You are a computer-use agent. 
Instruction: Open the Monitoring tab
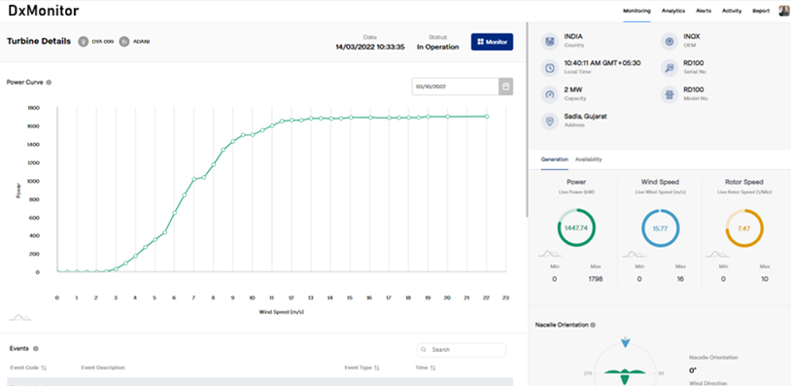click(636, 11)
